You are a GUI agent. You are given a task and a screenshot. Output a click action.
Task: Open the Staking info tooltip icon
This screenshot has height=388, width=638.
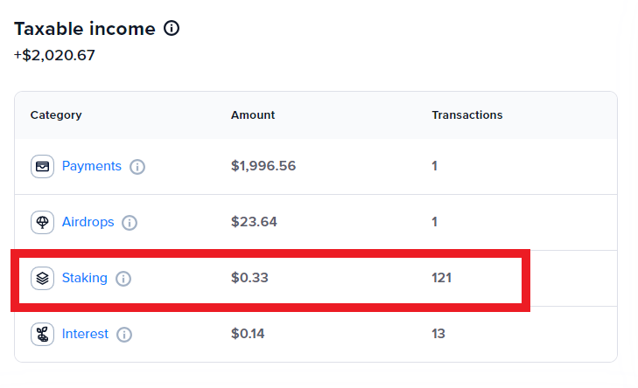click(123, 278)
